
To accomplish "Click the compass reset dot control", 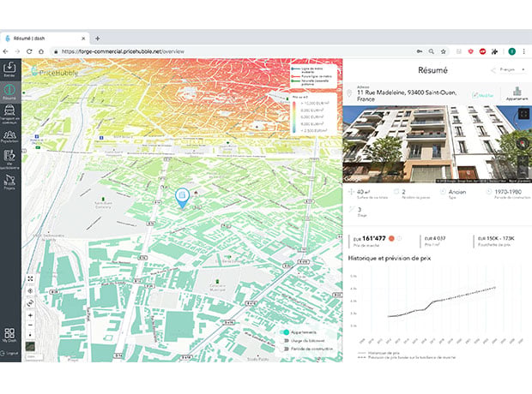I will [x=30, y=335].
